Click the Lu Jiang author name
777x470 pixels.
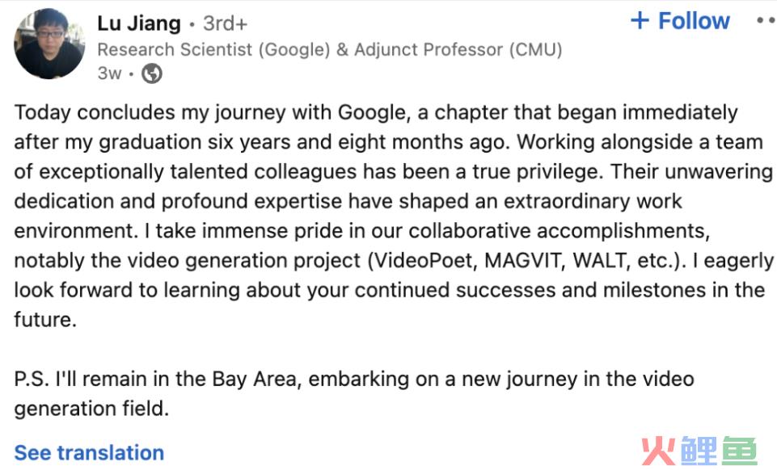coord(139,23)
